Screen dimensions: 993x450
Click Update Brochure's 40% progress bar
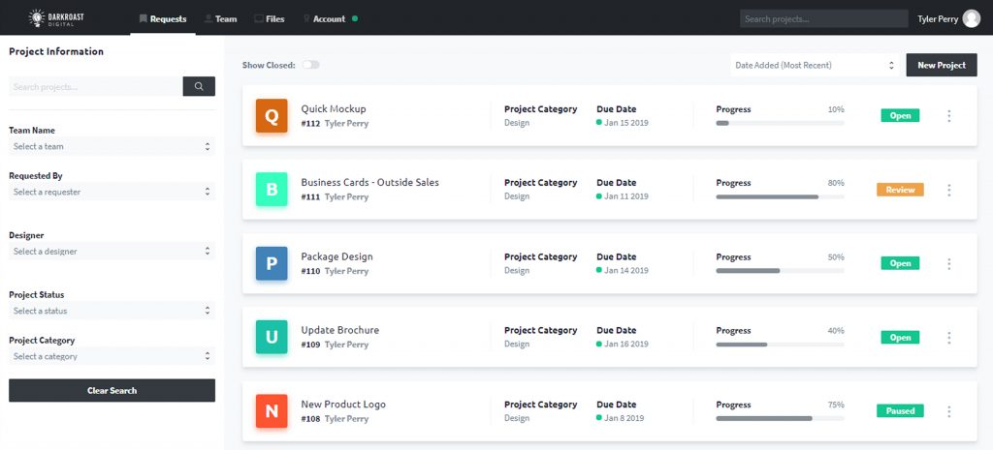pos(780,345)
